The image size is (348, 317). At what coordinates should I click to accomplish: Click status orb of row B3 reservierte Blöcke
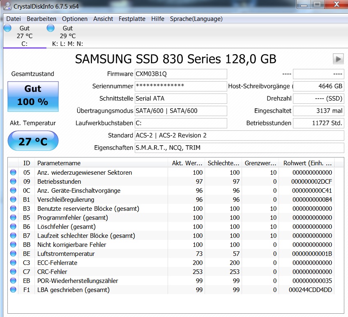13,208
